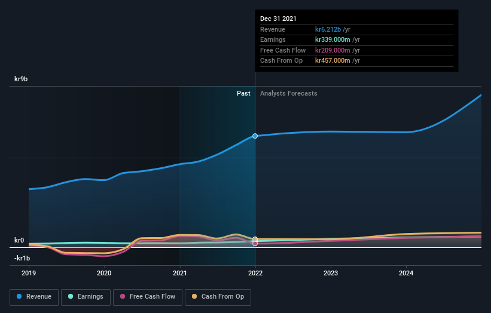491x313 pixels.
Task: Click the Revenue data point marker at 2022
Action: (x=255, y=136)
